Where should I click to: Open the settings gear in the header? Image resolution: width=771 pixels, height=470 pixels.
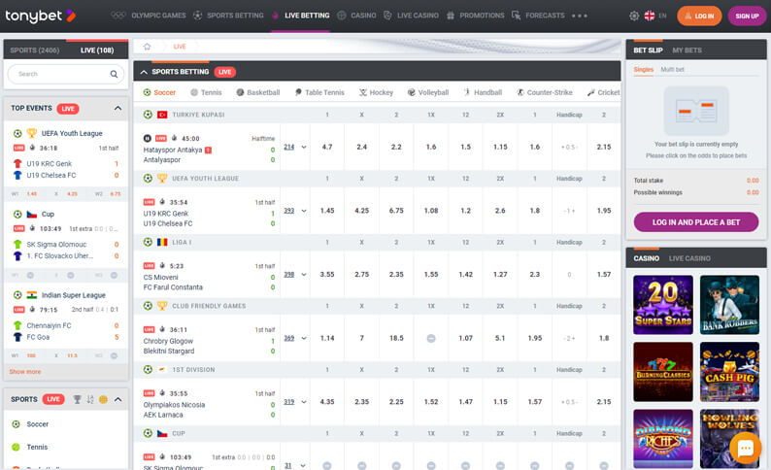634,17
